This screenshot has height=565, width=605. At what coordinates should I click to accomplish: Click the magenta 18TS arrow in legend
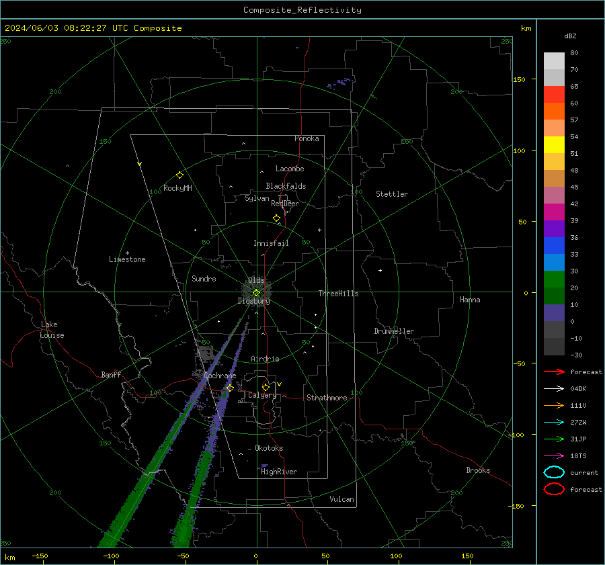554,456
